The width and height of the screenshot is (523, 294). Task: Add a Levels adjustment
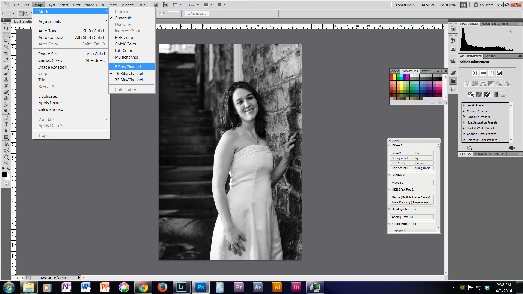[483, 73]
